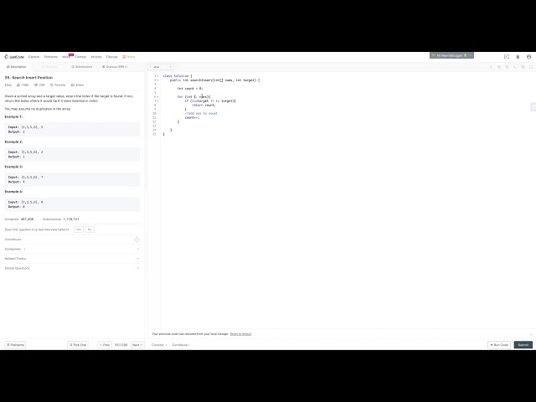The height and width of the screenshot is (402, 536).
Task: Collapse code fold arrow on line 7
Action: 158,100
